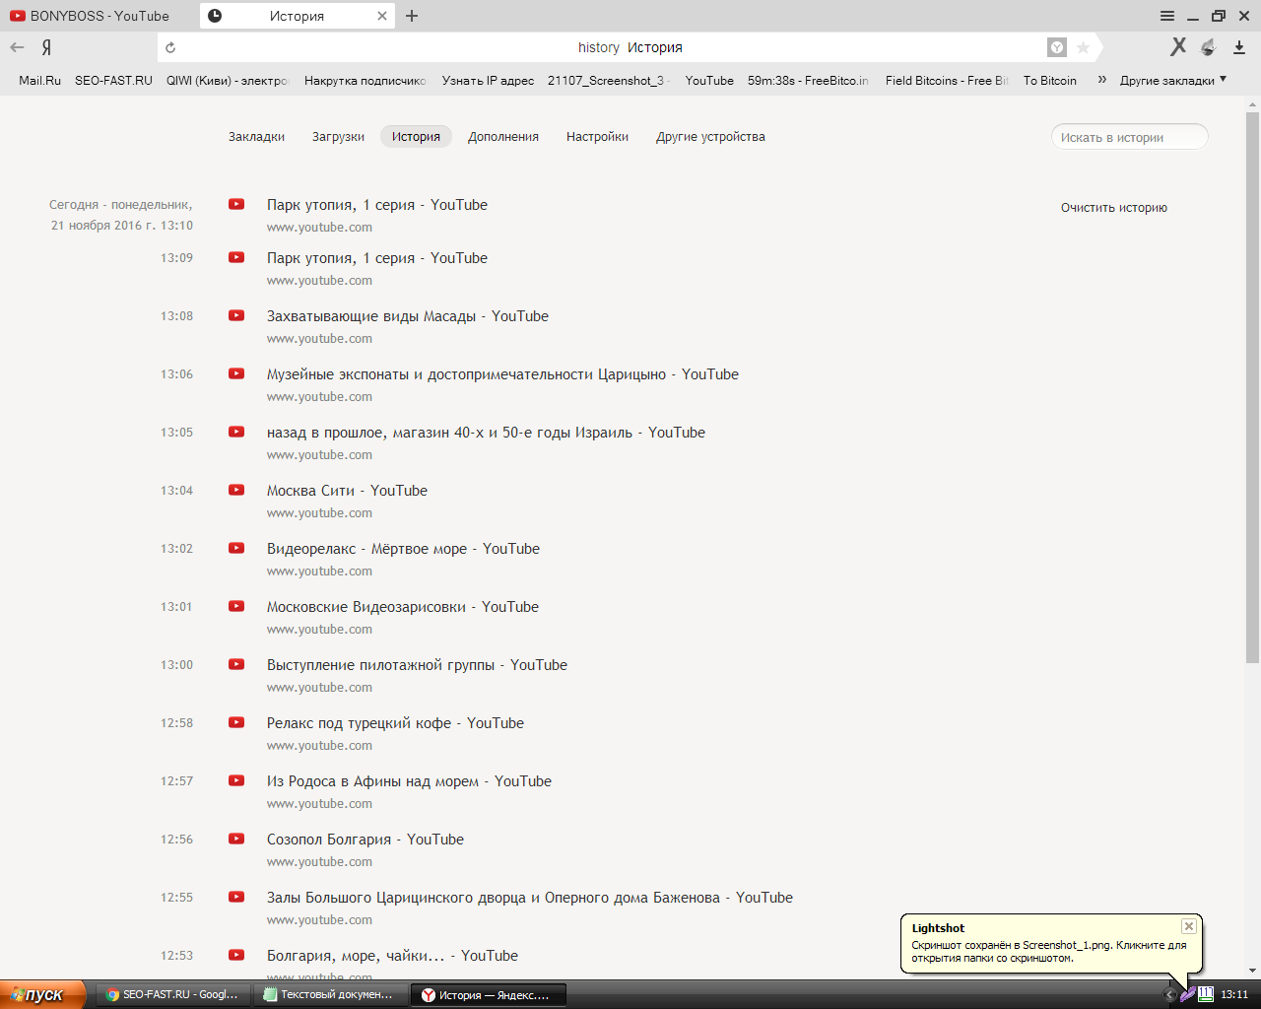Open 'Из Родоса в Афины над морем' entry
This screenshot has height=1009, width=1261.
tap(409, 781)
